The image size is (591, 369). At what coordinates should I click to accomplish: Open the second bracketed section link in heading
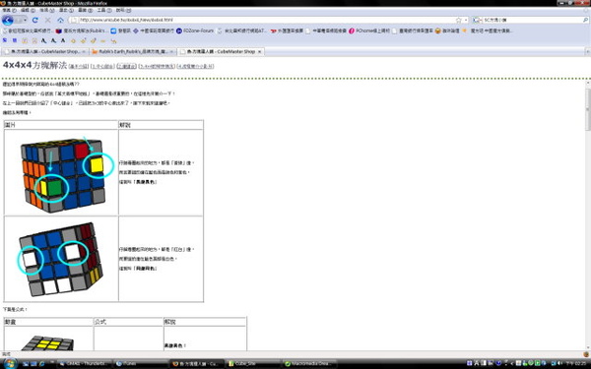[x=102, y=66]
